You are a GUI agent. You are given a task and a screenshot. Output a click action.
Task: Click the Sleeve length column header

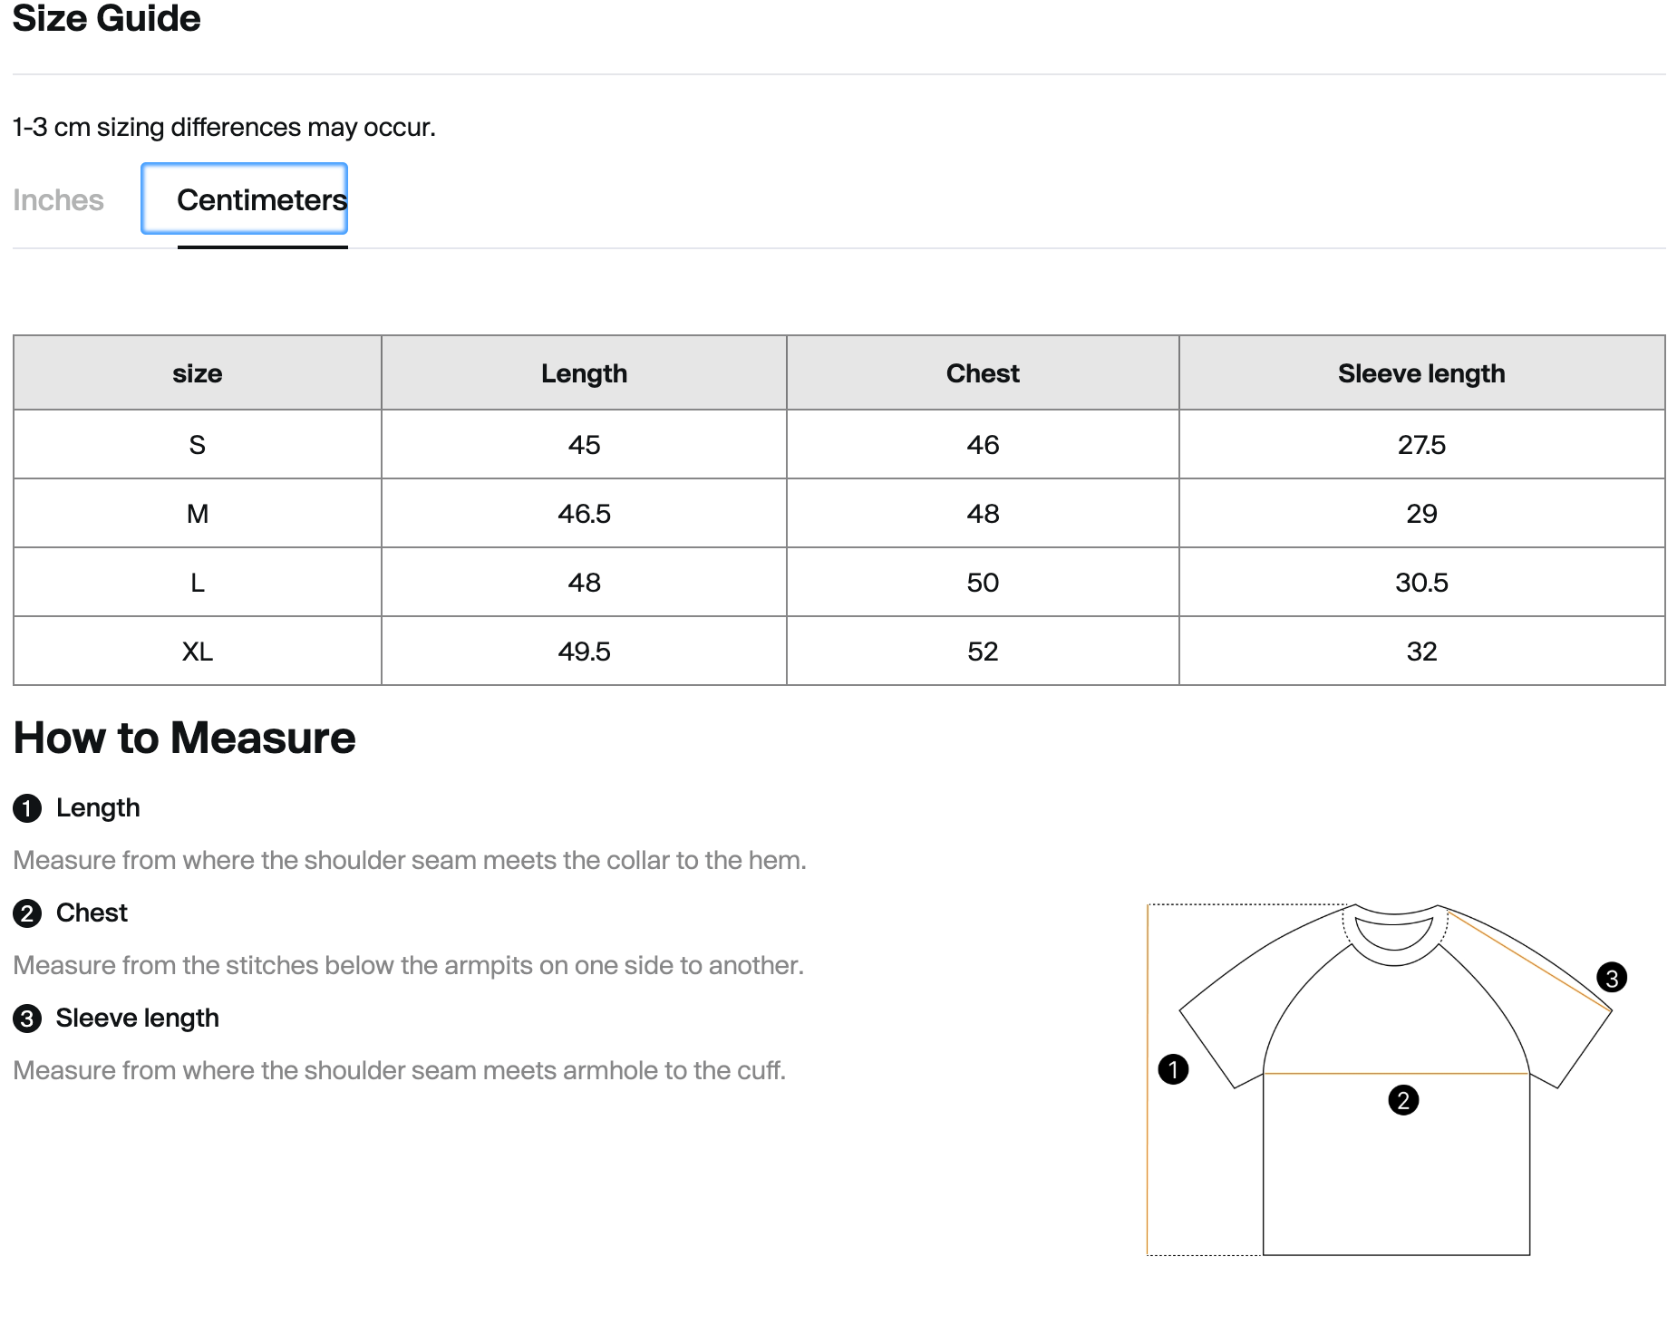[x=1421, y=373]
